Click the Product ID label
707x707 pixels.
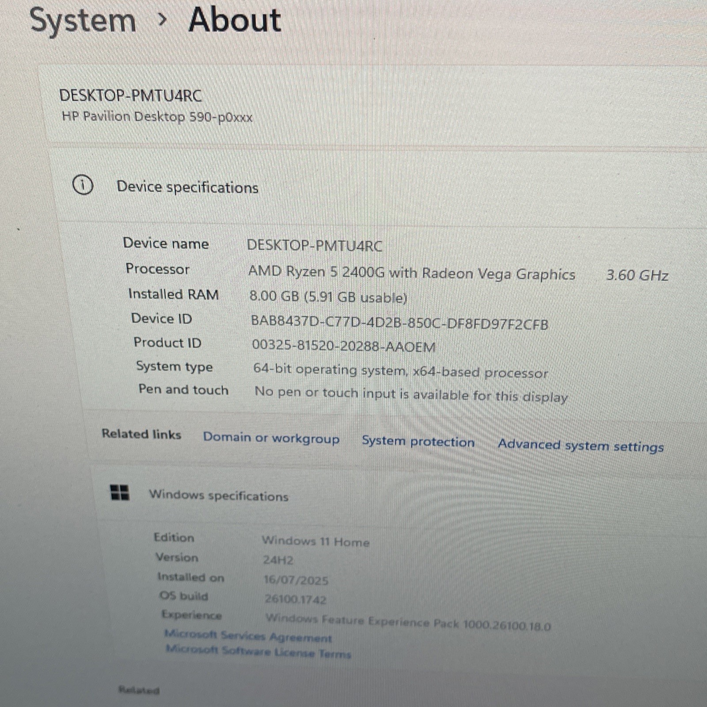click(x=167, y=342)
